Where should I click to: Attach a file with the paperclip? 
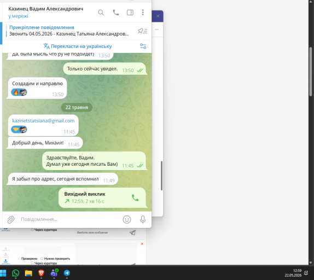click(x=11, y=219)
